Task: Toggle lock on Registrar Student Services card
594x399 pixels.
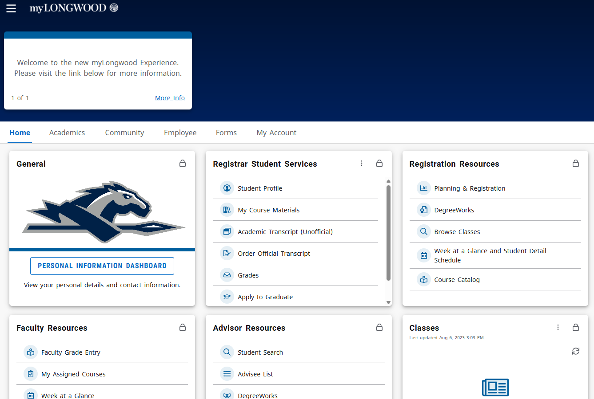Action: point(379,163)
